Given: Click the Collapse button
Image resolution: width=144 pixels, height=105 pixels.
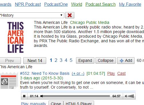Looking at the screenshot, I should click(x=106, y=60).
